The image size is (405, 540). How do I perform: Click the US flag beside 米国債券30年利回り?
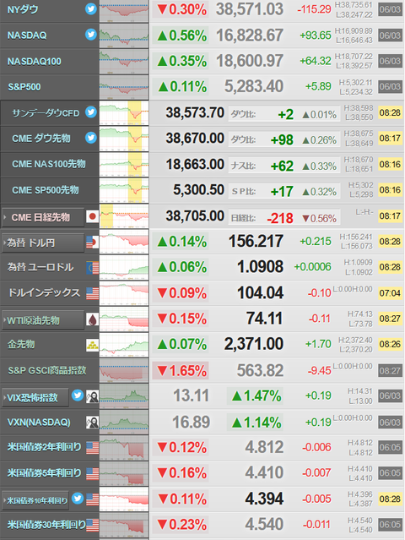tap(93, 525)
